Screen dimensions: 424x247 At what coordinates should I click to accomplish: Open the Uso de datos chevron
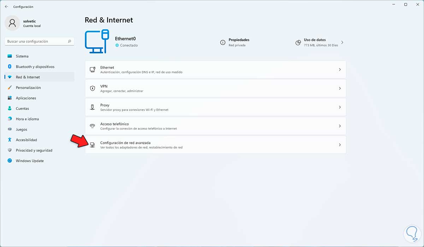click(x=342, y=42)
